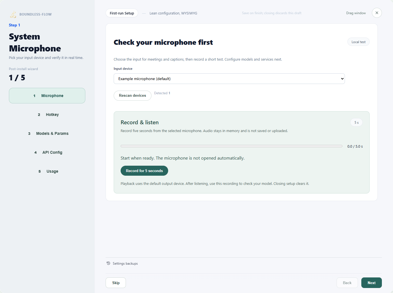Viewport: 393px width, 293px height.
Task: Click the 'Step 1' label
Action: point(14,25)
